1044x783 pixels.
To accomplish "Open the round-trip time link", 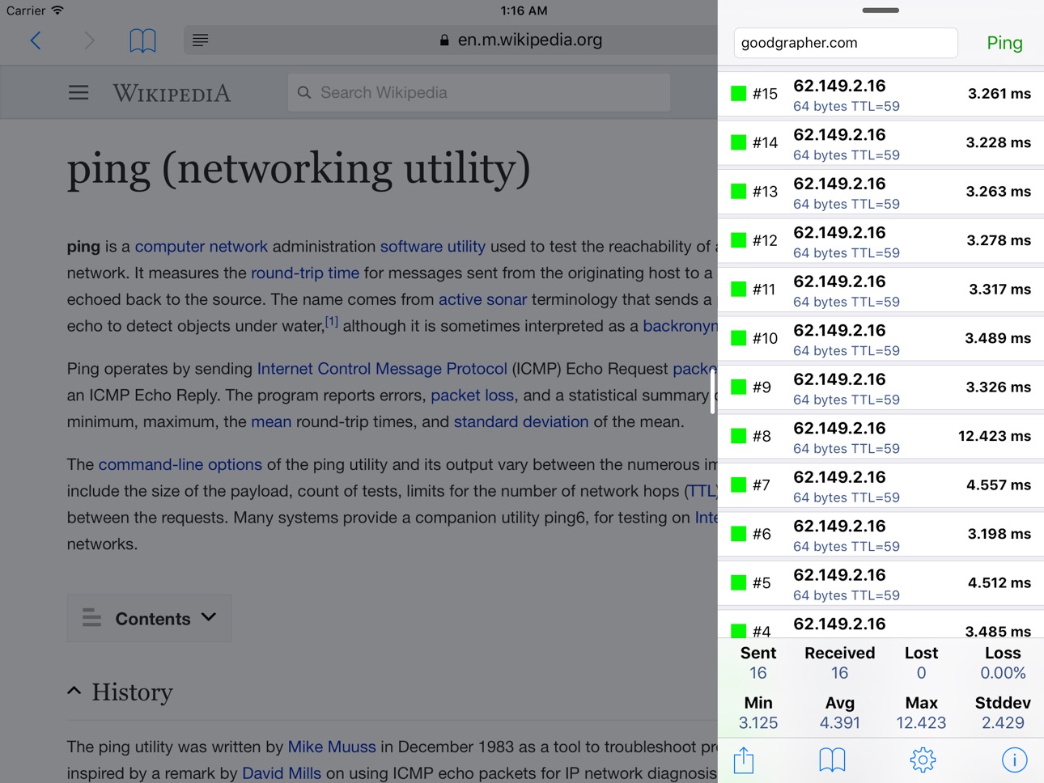I will pos(305,273).
